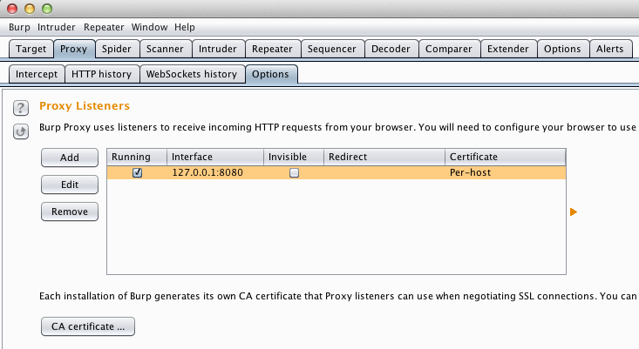Open the Scanner tab
Image resolution: width=639 pixels, height=349 pixels.
[x=165, y=49]
